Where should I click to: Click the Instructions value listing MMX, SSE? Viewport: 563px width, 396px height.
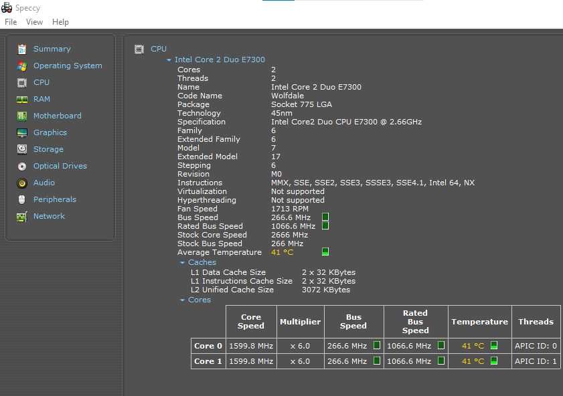click(373, 183)
